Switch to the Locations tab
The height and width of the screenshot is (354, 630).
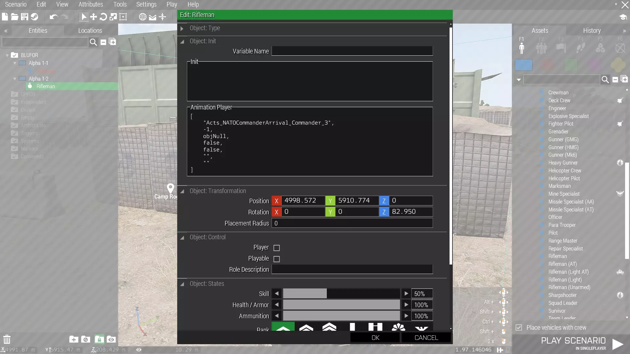tap(90, 30)
